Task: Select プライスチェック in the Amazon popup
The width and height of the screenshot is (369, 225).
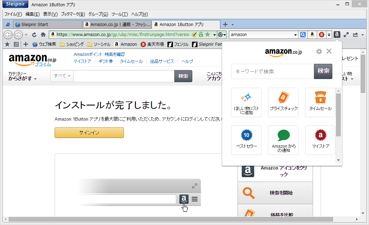Action: point(283,102)
